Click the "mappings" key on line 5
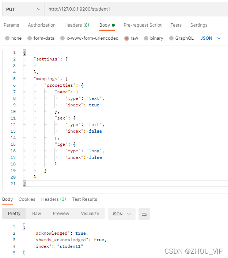The height and width of the screenshot is (258, 228). coord(47,79)
